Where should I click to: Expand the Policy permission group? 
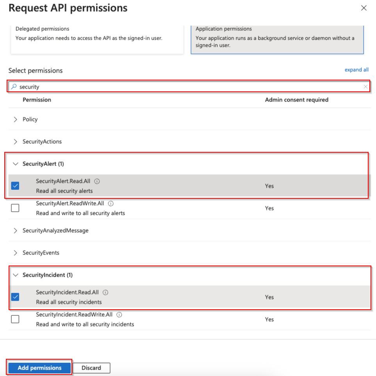[x=16, y=119]
